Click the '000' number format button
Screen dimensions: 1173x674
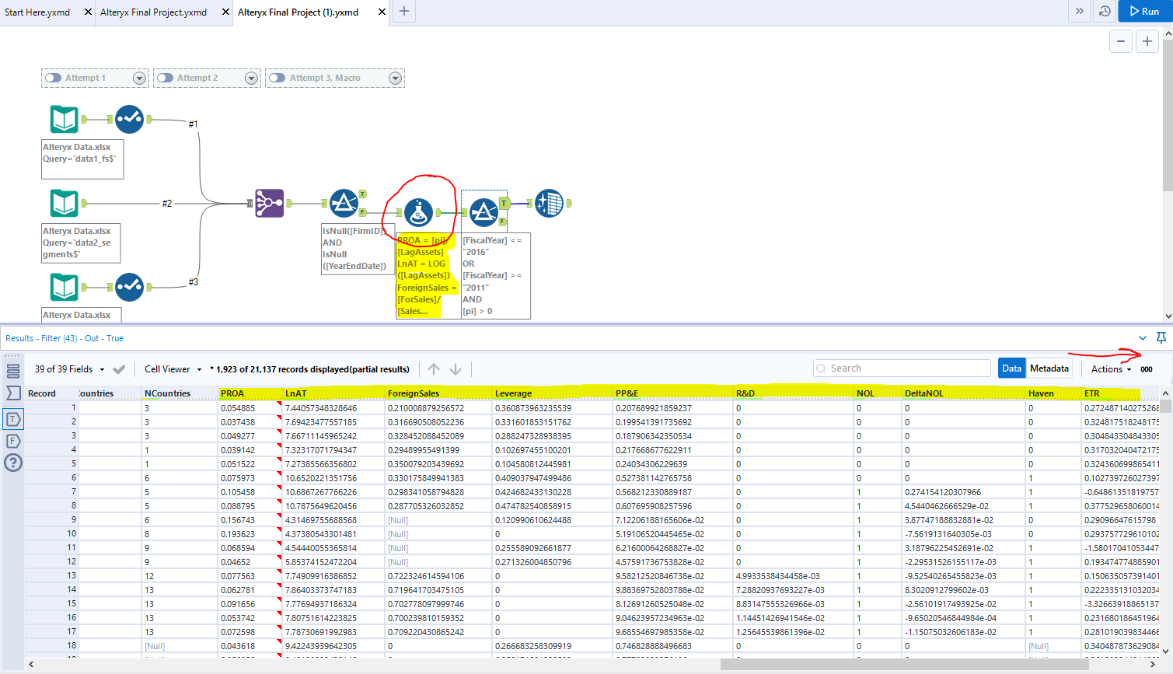[1147, 369]
